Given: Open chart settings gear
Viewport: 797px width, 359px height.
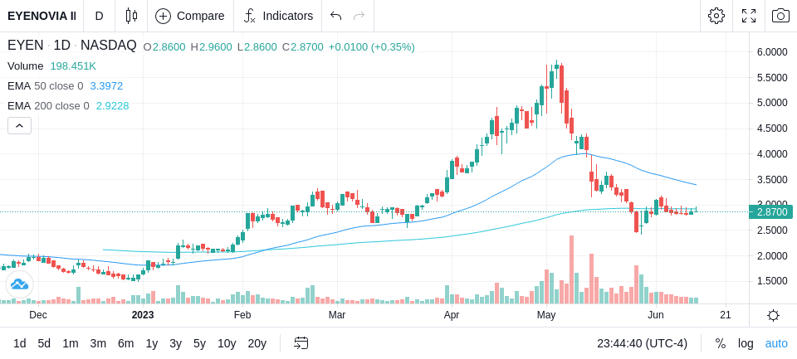Looking at the screenshot, I should [x=716, y=16].
